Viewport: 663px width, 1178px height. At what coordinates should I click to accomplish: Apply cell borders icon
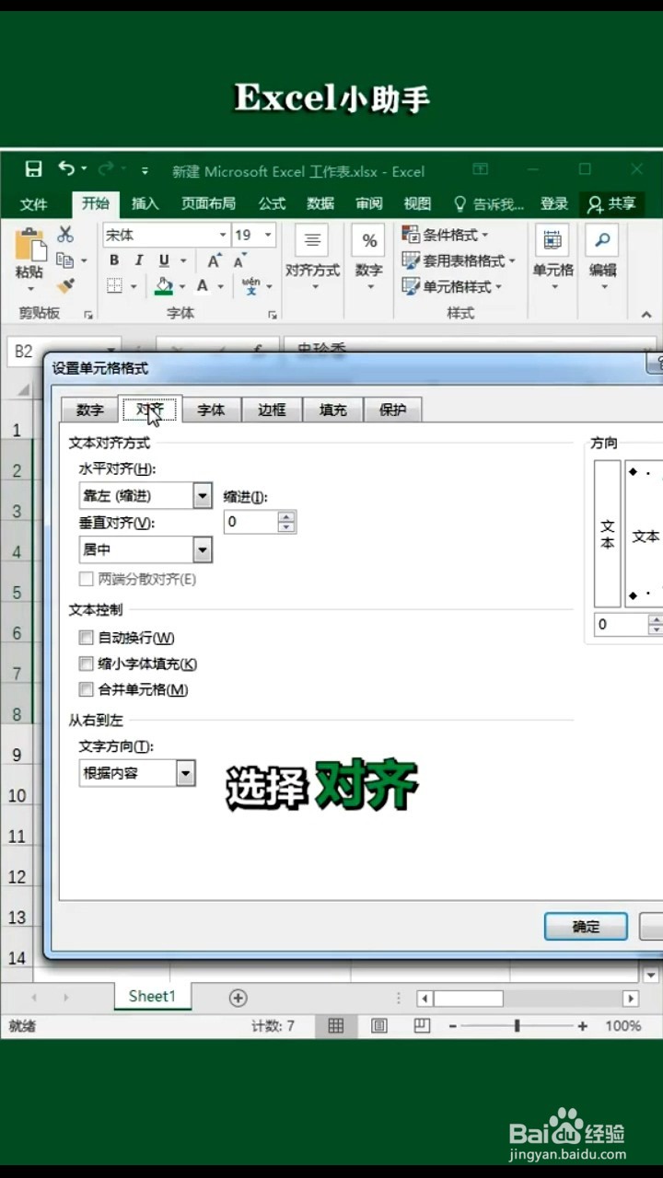click(114, 286)
